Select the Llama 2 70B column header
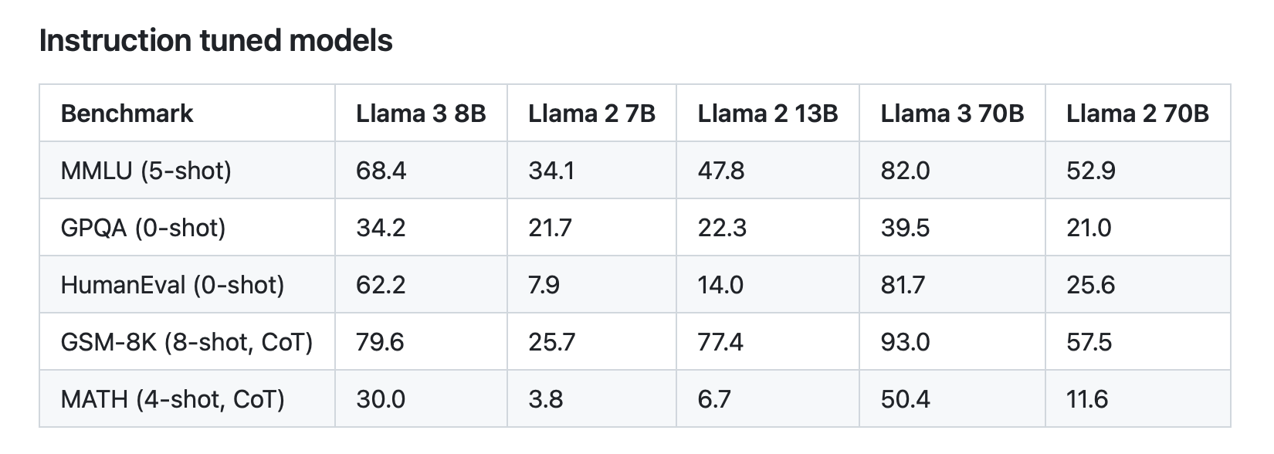The width and height of the screenshot is (1274, 454). [x=1137, y=113]
